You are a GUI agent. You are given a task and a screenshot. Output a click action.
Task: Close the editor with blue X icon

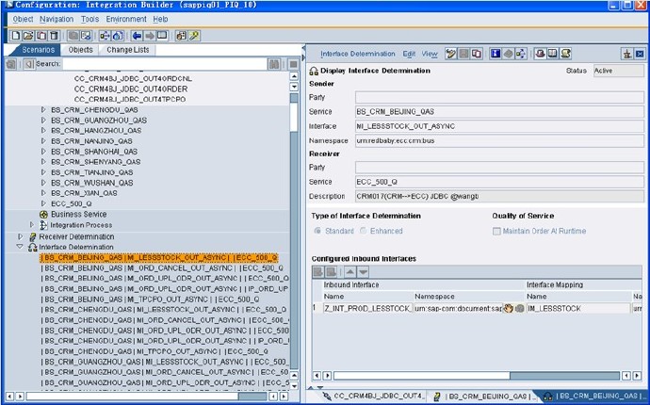tap(640, 54)
